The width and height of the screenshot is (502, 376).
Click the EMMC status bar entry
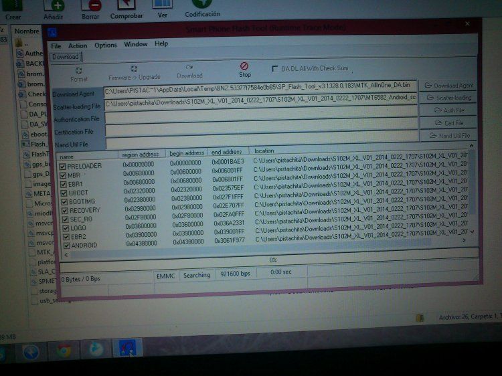point(166,276)
